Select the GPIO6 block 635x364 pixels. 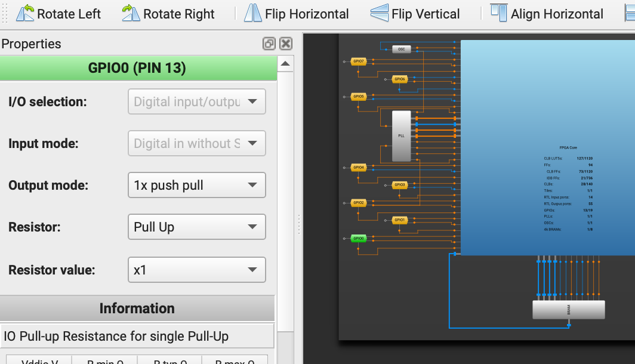pos(400,79)
